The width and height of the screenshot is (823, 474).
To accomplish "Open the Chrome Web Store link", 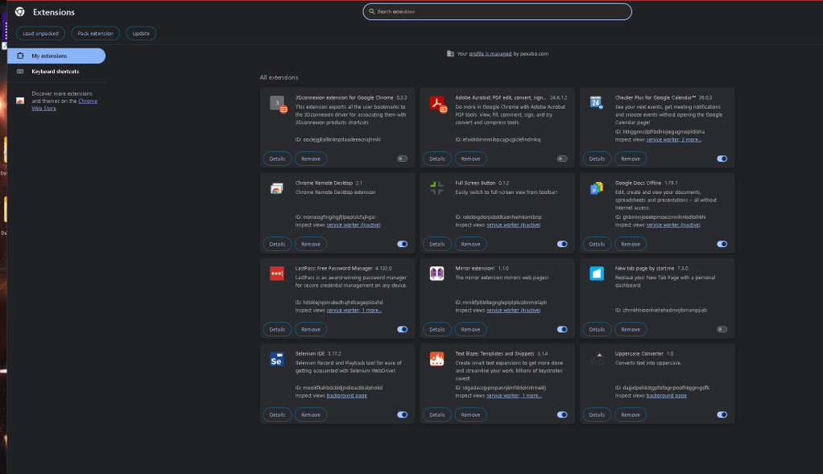I will point(64,105).
